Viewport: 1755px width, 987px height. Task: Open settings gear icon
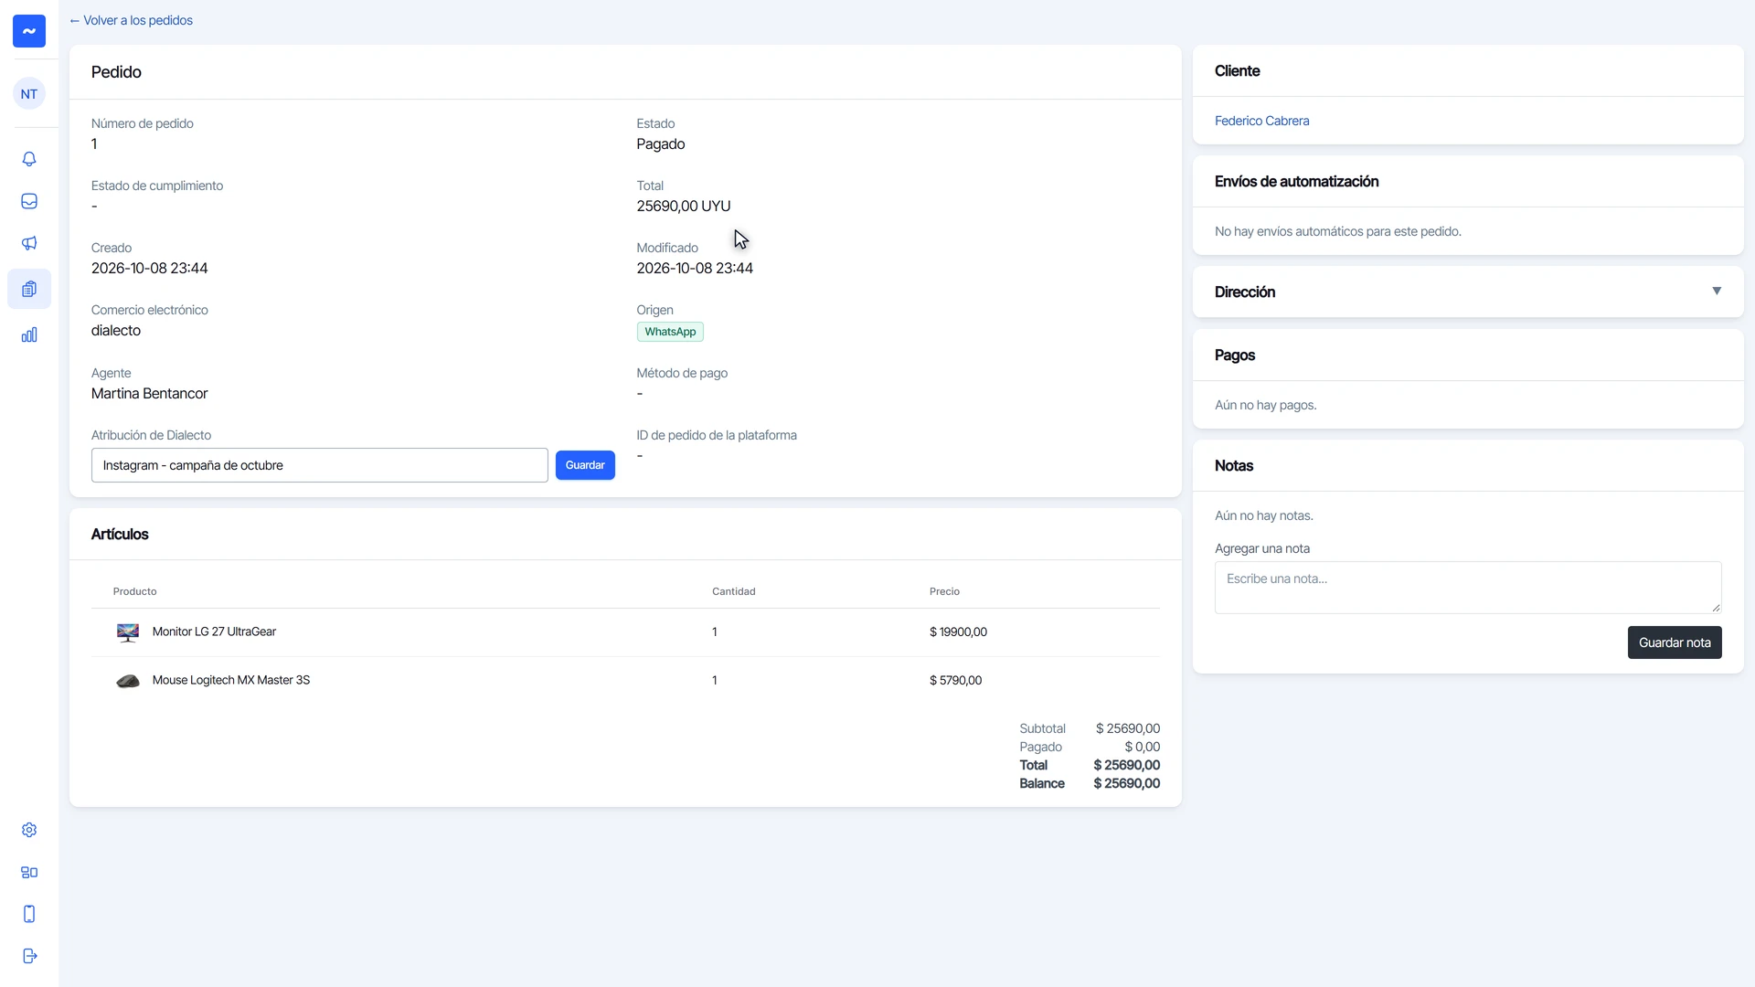[x=29, y=830]
